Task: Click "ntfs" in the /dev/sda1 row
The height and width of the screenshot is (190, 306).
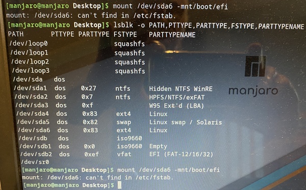Action: pyautogui.click(x=123, y=89)
